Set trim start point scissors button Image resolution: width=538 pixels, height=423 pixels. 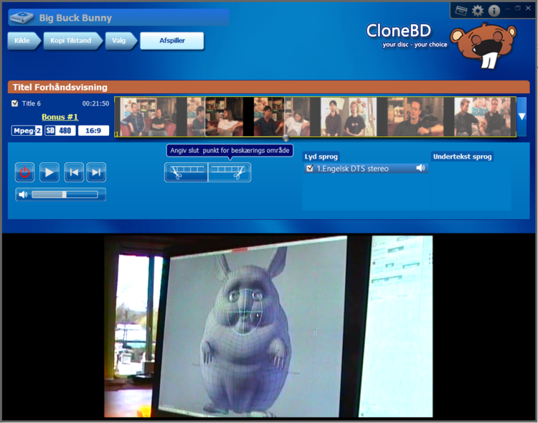pos(187,172)
